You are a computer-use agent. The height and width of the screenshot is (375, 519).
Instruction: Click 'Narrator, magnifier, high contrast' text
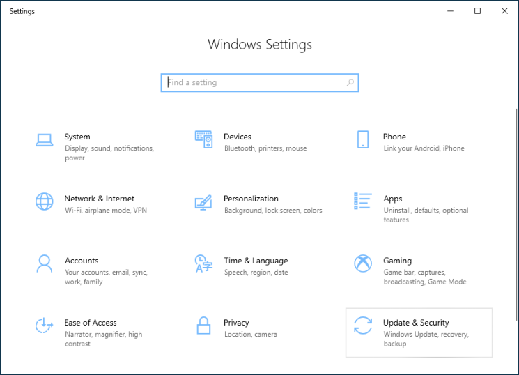(103, 339)
